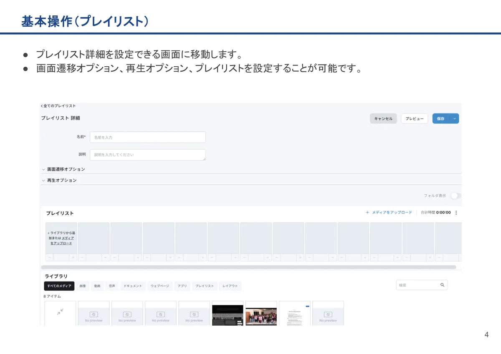The height and width of the screenshot is (354, 501).
Task: Click plus button under ライブラリから追加 slot
Action: pos(73,258)
